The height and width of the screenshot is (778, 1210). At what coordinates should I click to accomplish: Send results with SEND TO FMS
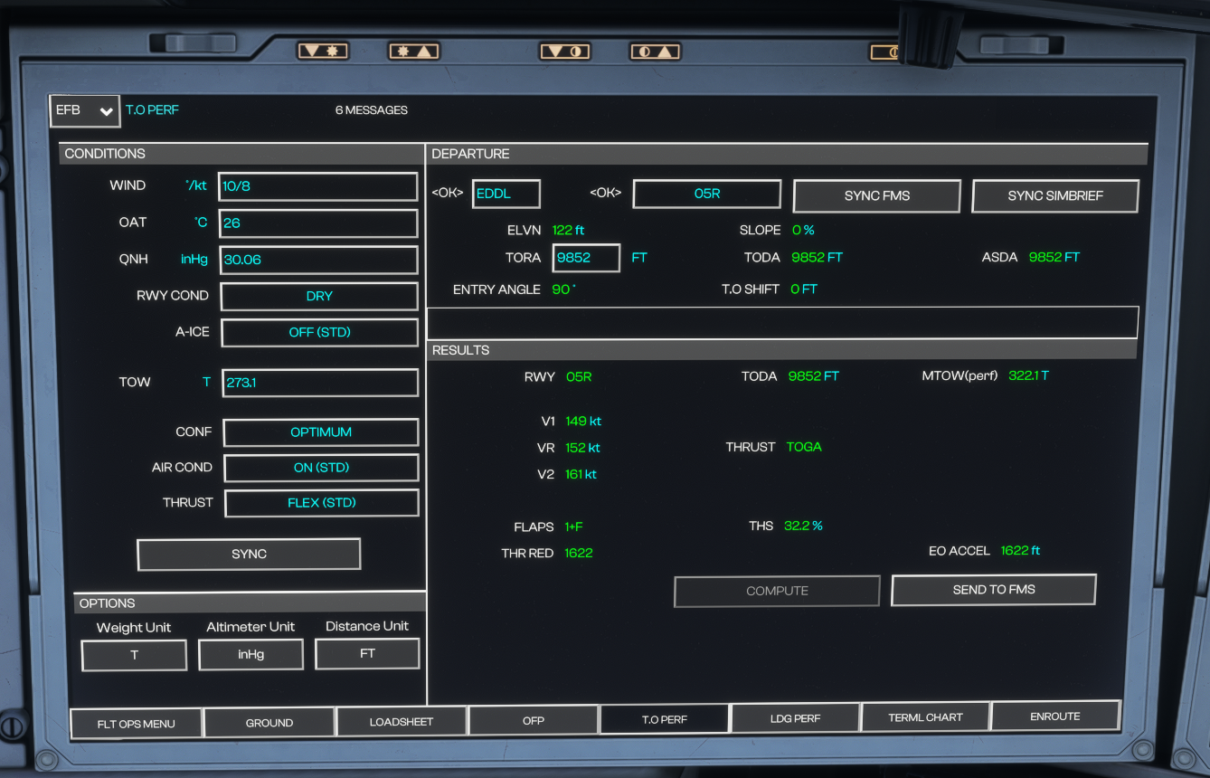click(x=994, y=590)
